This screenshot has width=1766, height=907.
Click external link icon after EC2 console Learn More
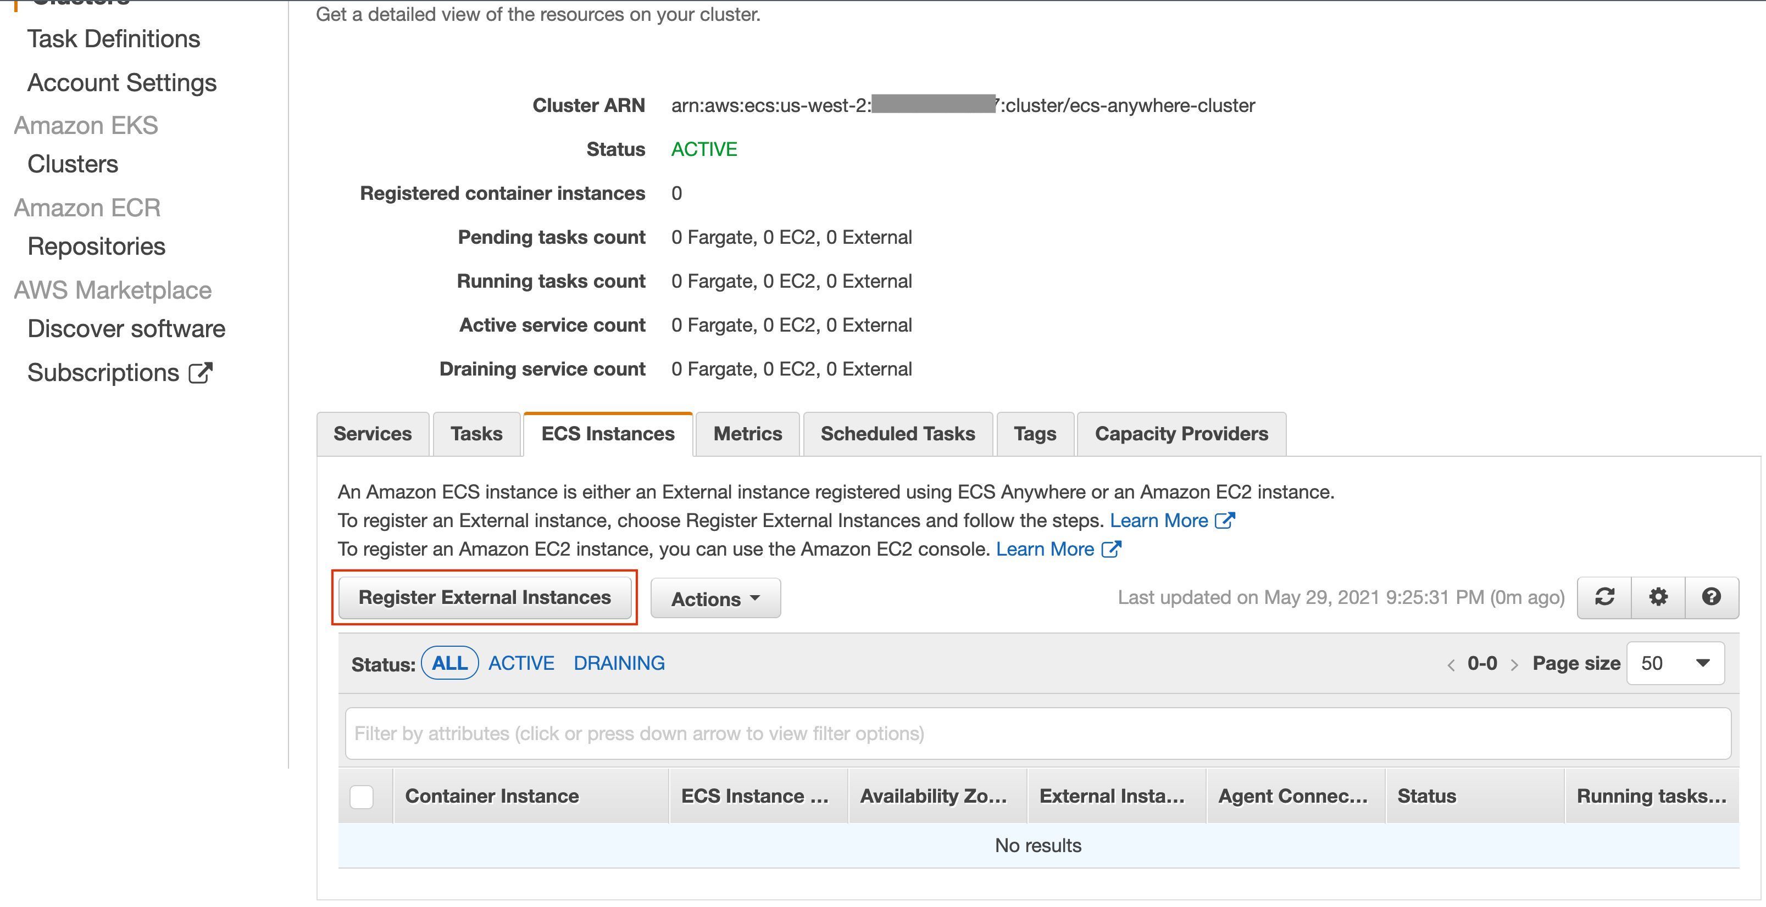(1110, 550)
